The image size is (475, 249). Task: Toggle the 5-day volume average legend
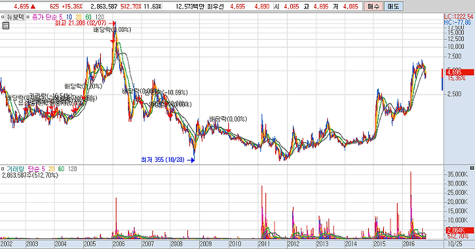(43, 168)
